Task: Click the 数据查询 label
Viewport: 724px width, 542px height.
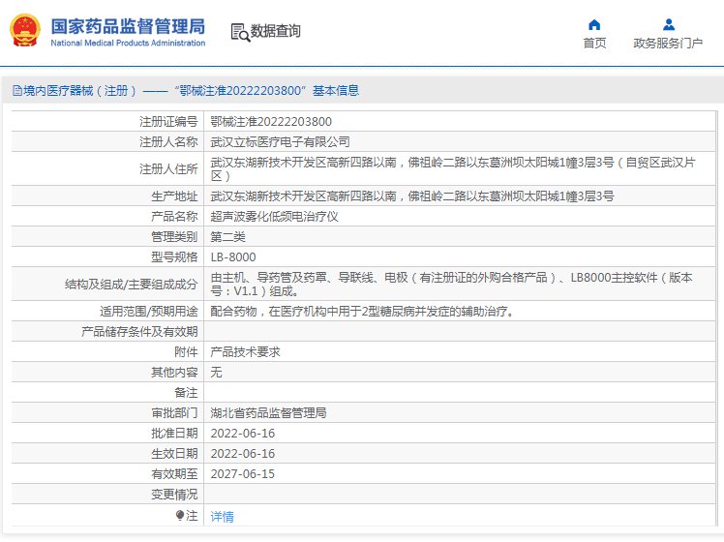Action: pyautogui.click(x=275, y=31)
